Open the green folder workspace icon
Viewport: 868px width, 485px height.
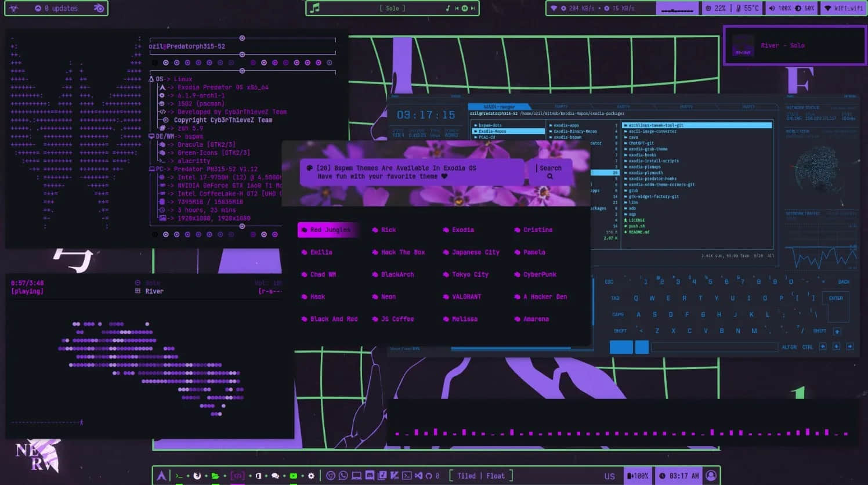pos(215,476)
